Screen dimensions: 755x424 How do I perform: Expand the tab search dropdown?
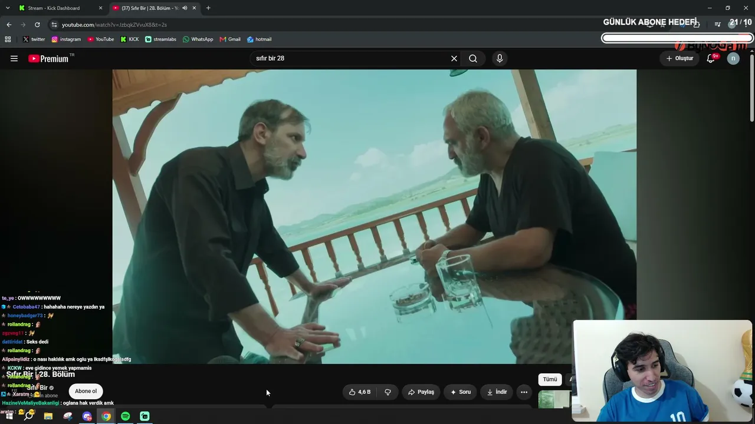coord(8,8)
